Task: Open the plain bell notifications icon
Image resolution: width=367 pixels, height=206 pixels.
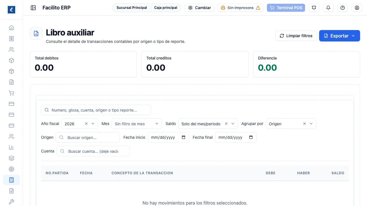Action: click(x=328, y=8)
